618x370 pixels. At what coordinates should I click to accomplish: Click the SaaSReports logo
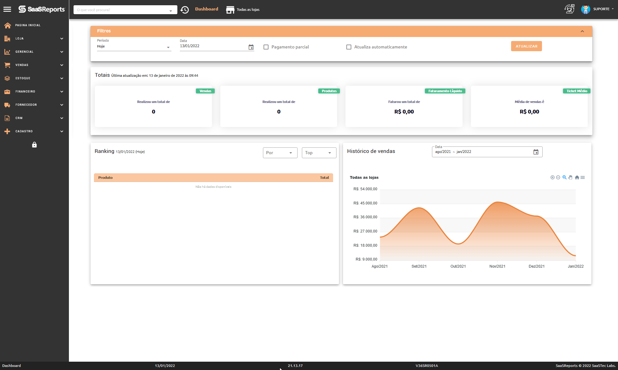[42, 9]
